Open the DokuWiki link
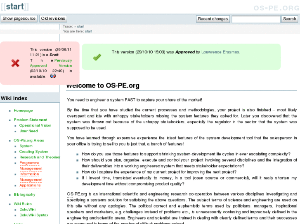The image size is (300, 224). tap(27, 210)
